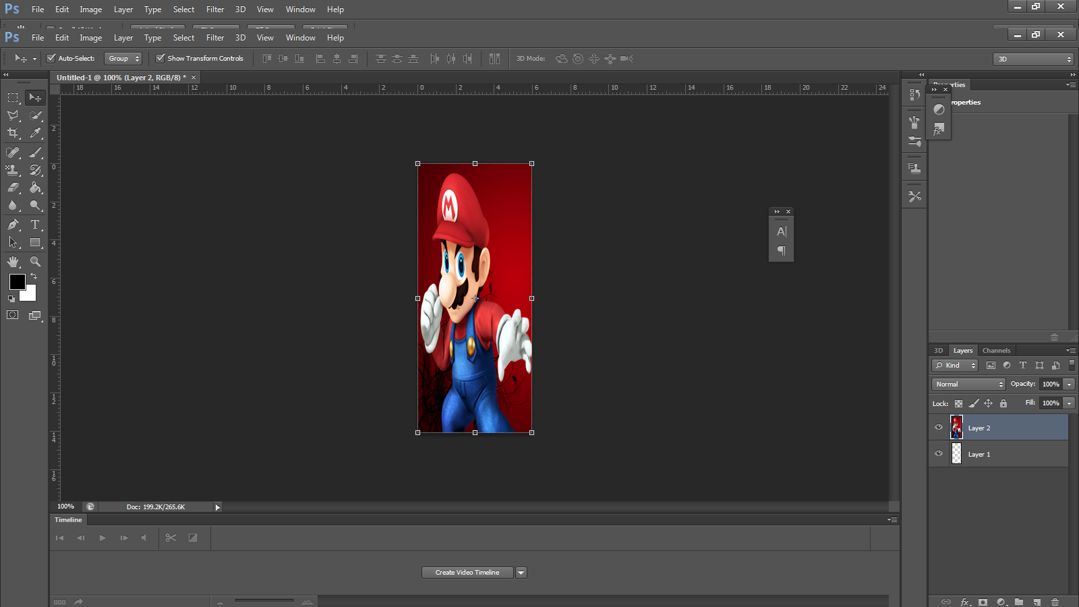This screenshot has width=1079, height=607.
Task: Click the background white color swatch
Action: (x=30, y=295)
